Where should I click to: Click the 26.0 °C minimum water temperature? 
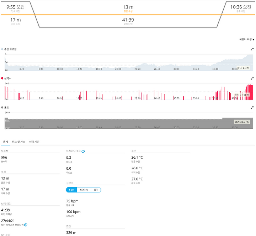pos(137,168)
